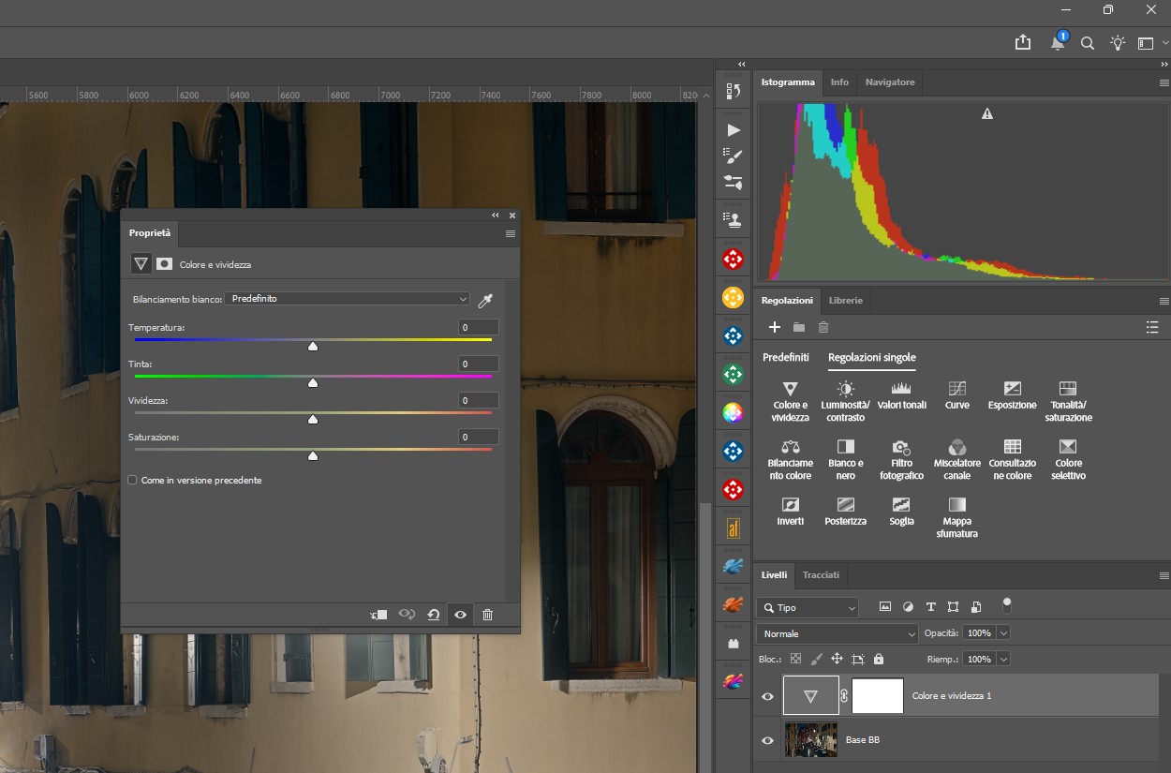Click the Saturazione value input field
The width and height of the screenshot is (1171, 773).
pyautogui.click(x=478, y=437)
